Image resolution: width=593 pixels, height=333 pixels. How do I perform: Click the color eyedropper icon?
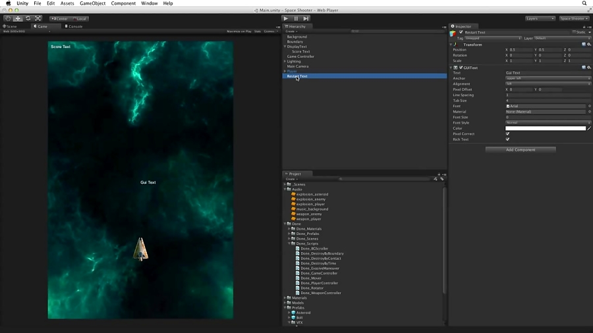[589, 128]
